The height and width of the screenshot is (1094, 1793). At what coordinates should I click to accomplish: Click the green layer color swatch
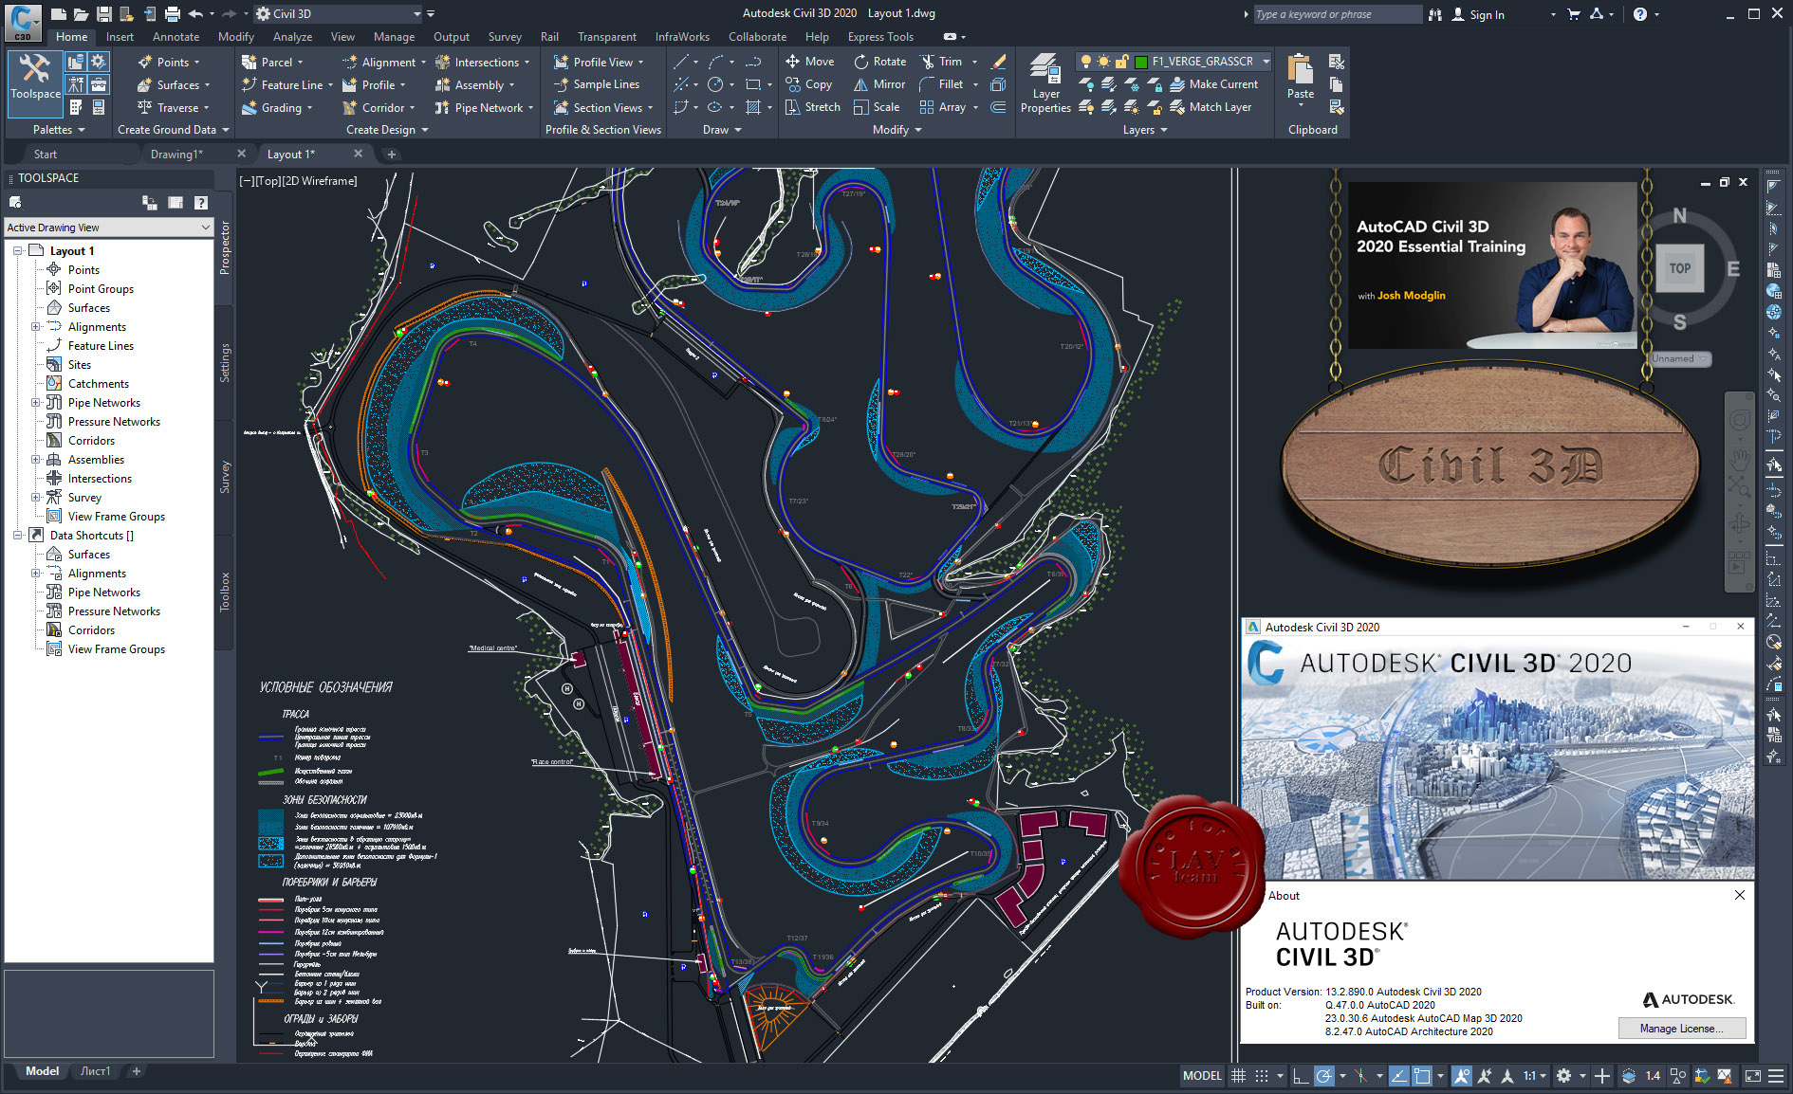click(1141, 62)
